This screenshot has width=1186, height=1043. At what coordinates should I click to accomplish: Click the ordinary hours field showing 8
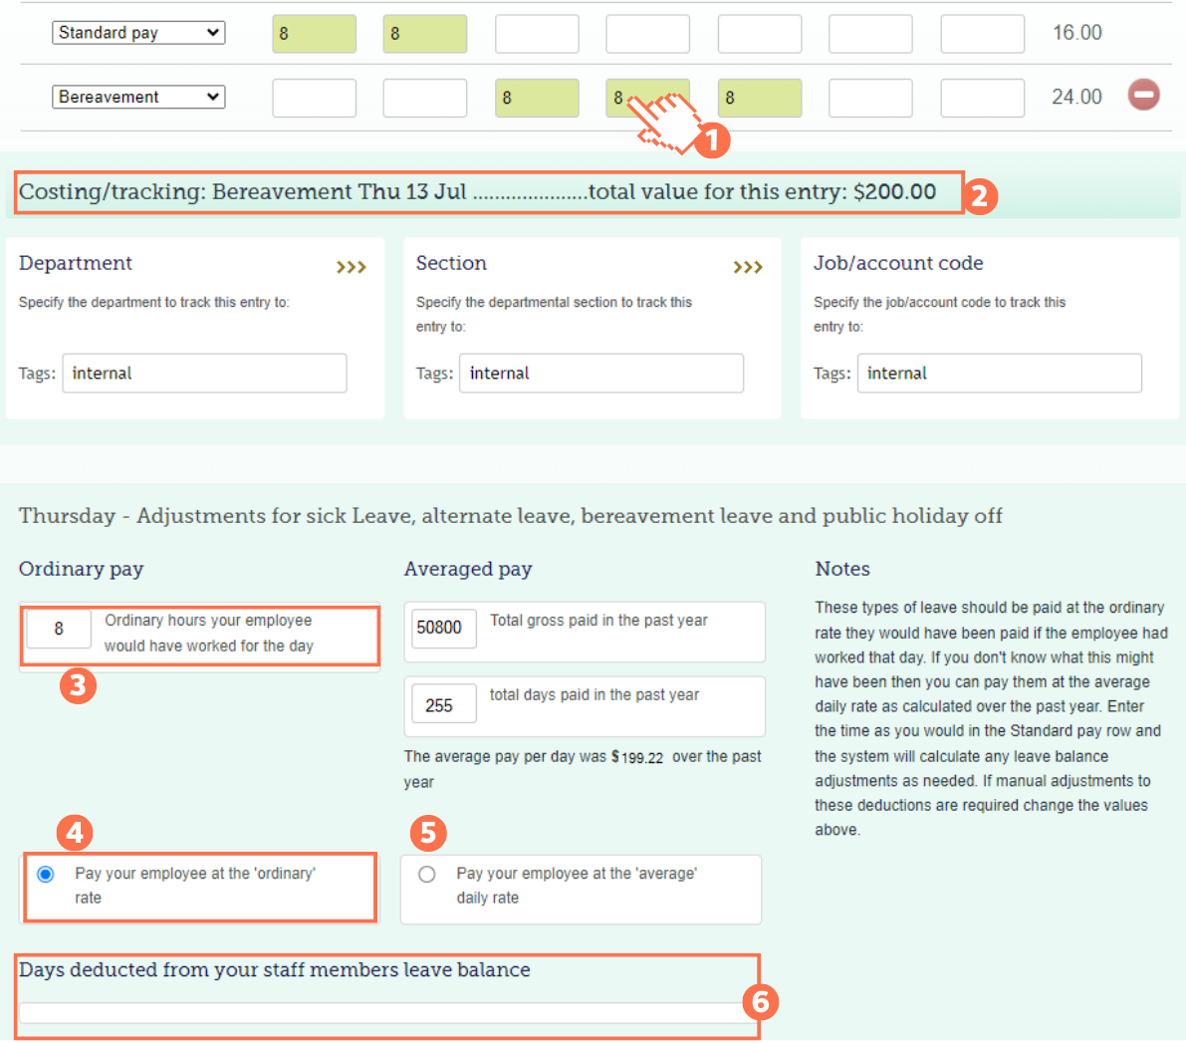(58, 629)
